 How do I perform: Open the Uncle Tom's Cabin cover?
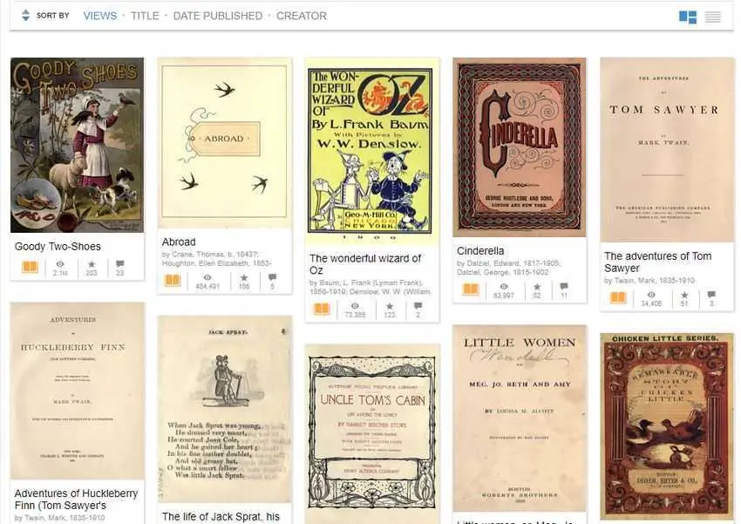pos(372,433)
